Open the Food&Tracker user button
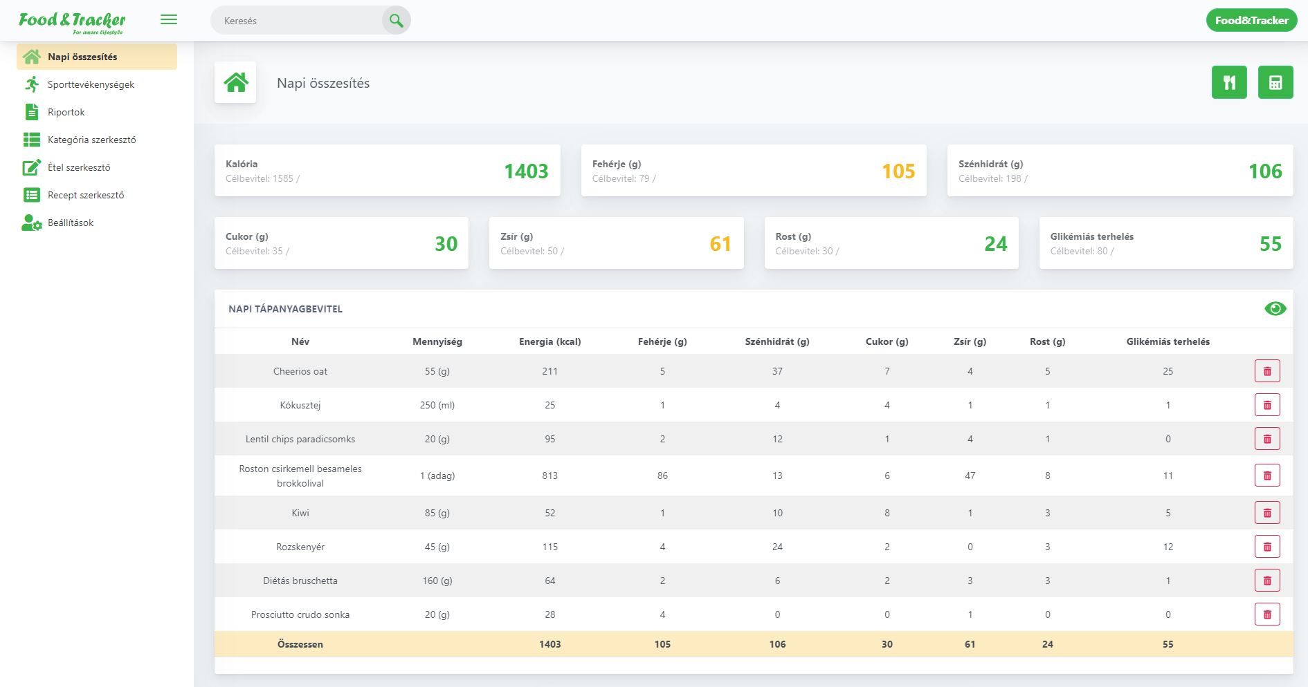 [1251, 20]
